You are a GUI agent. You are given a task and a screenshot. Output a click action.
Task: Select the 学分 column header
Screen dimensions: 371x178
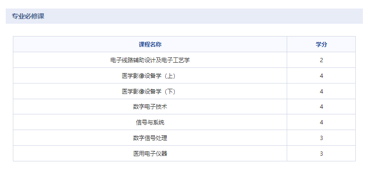321,44
